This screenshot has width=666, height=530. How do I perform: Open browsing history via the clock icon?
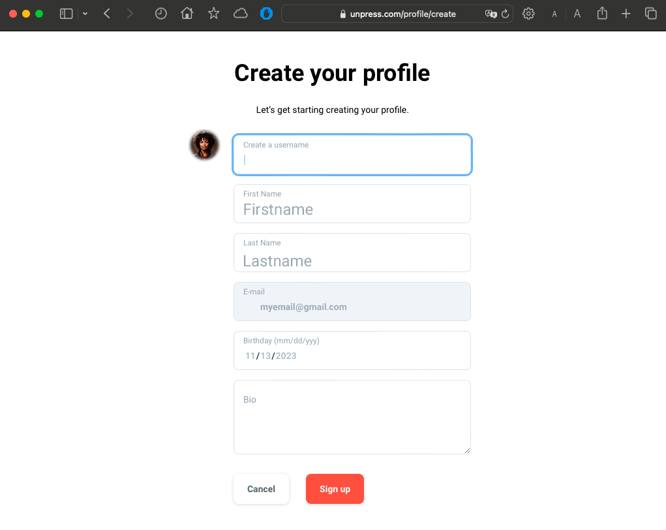tap(160, 13)
